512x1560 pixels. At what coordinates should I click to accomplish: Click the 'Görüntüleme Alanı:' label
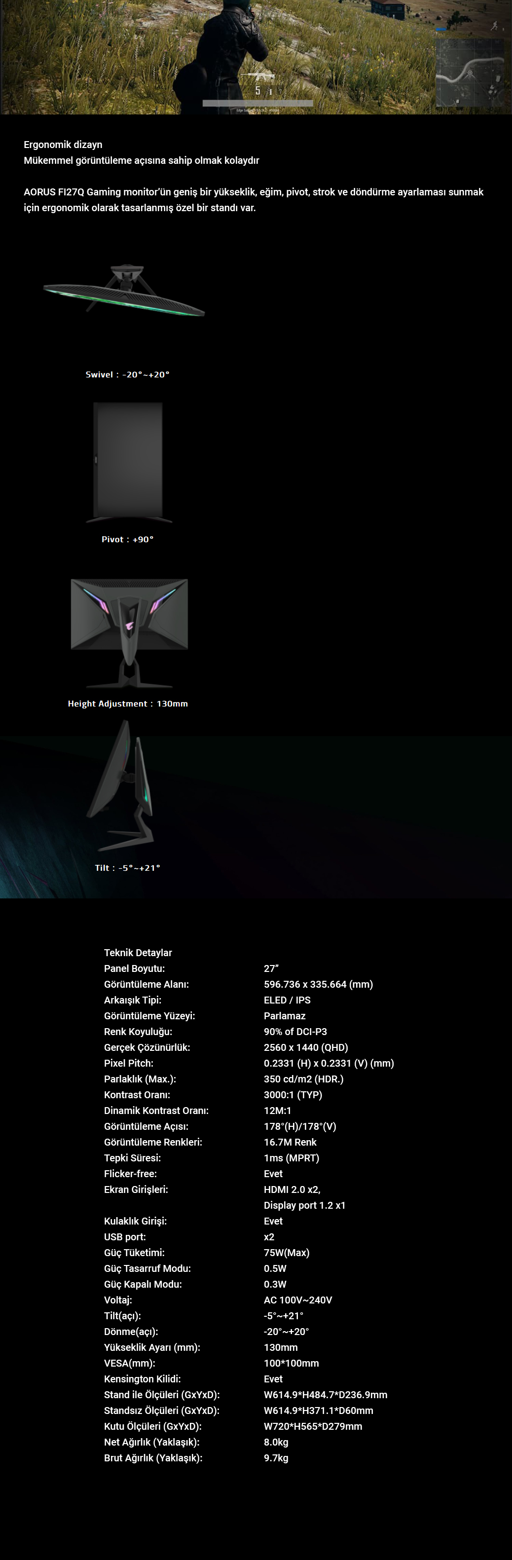coord(146,984)
